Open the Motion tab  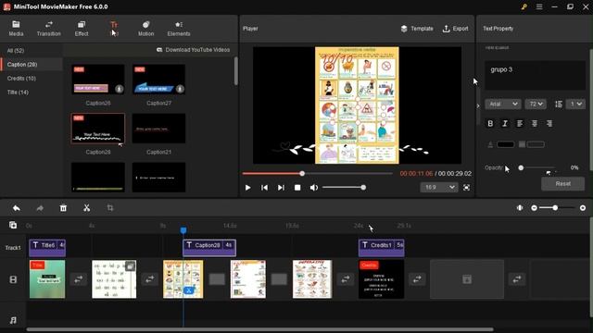pos(145,29)
